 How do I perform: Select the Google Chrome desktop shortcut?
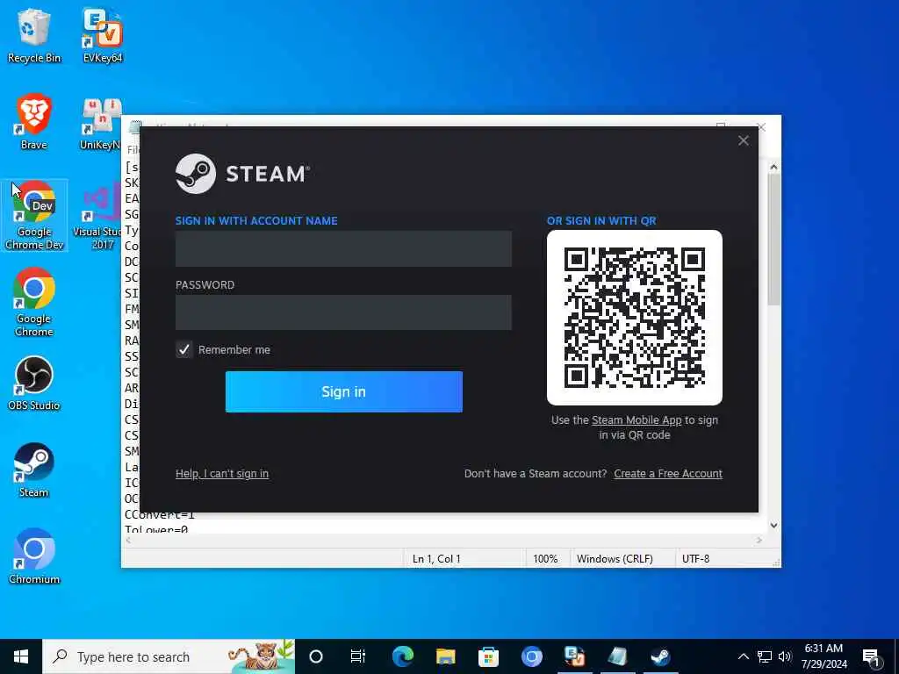(34, 302)
